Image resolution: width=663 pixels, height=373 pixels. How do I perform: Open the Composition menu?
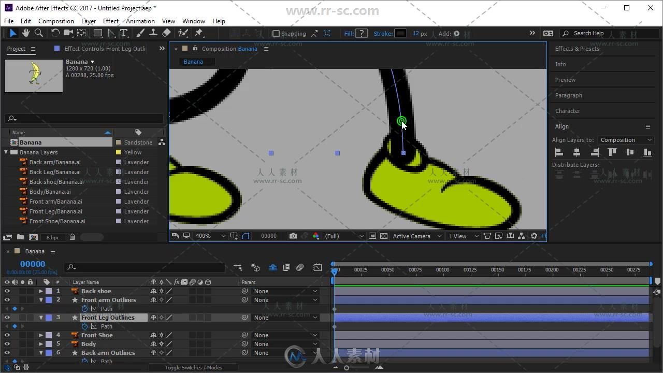(56, 21)
